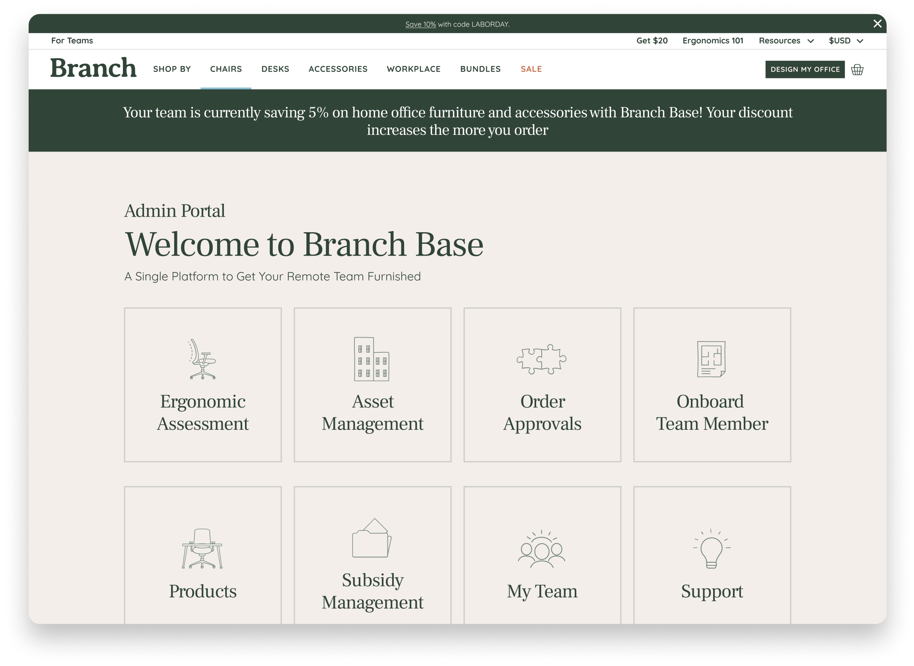Open Asset Management via the buildings icon
Viewport: 914px width, 666px height.
(x=372, y=359)
